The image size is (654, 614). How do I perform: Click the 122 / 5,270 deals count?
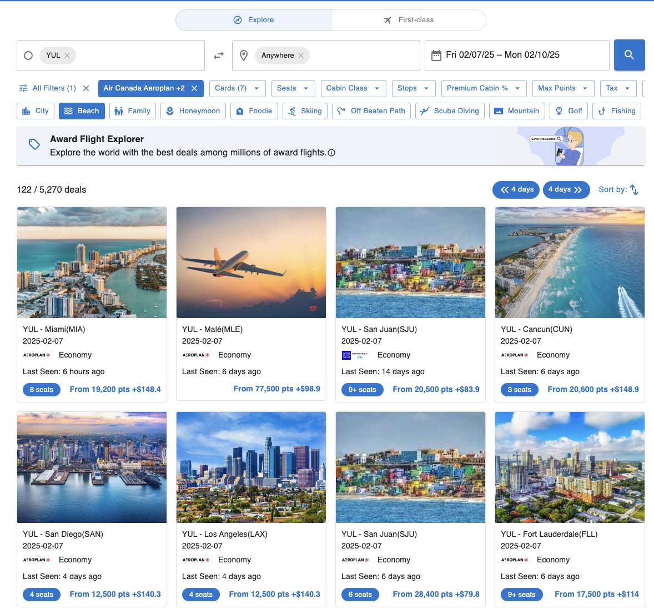point(51,190)
